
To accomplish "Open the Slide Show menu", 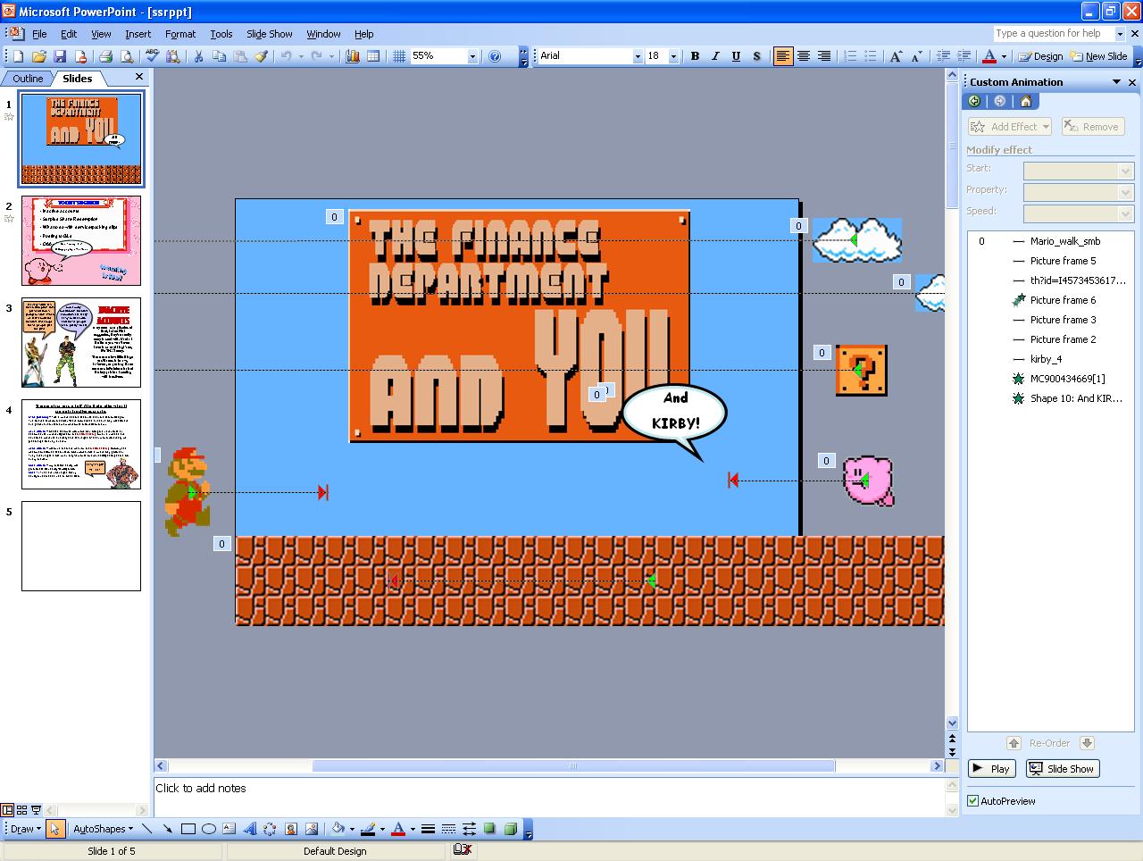I will [x=269, y=34].
